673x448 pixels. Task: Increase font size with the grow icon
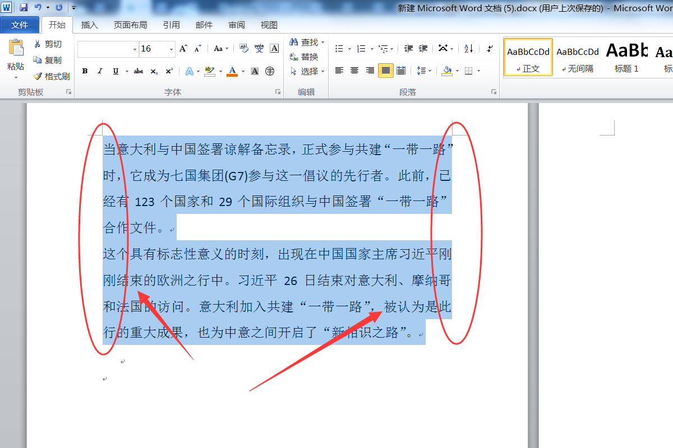point(183,49)
